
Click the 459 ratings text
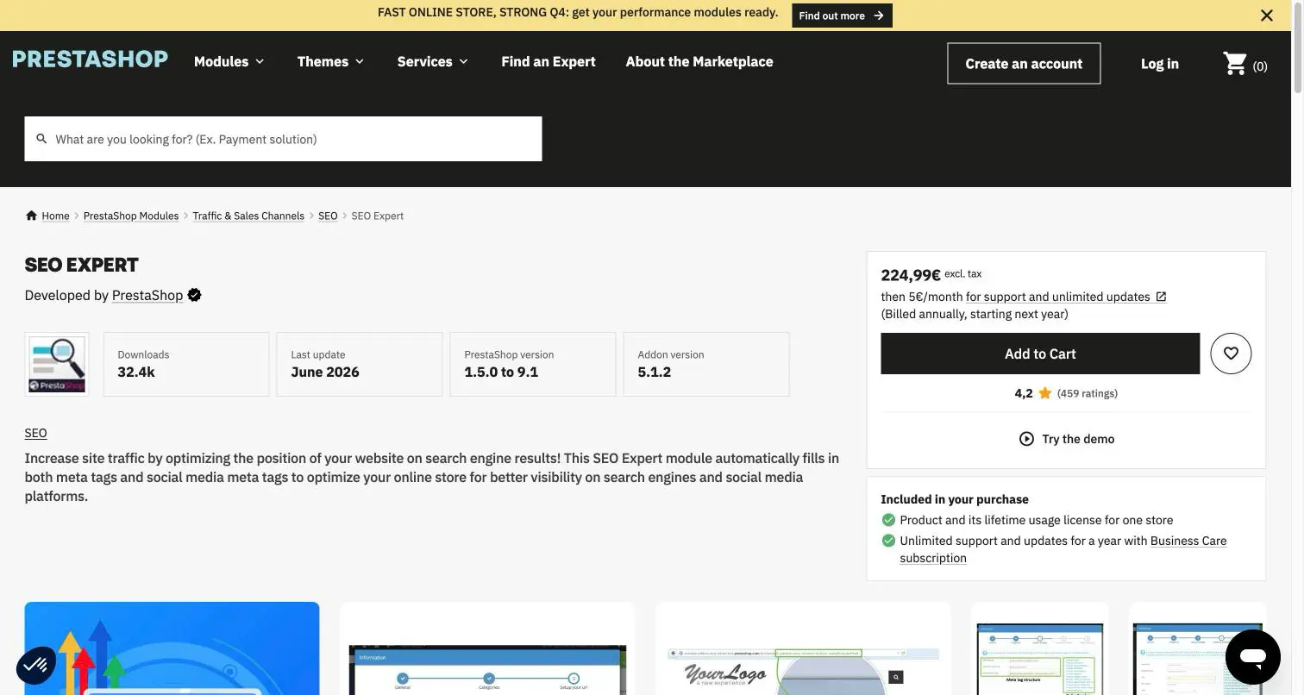click(x=1088, y=393)
